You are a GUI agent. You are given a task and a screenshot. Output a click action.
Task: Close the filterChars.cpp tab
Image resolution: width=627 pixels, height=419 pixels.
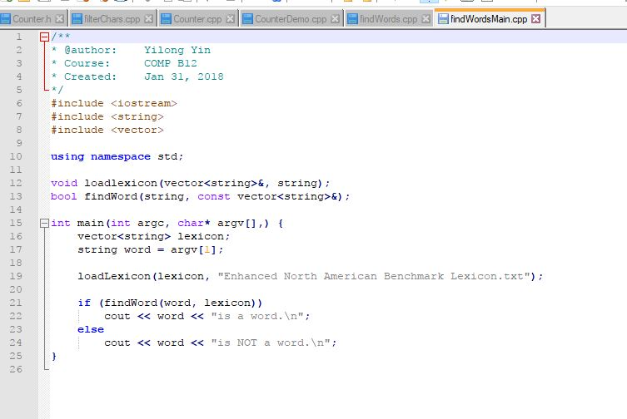(x=148, y=18)
